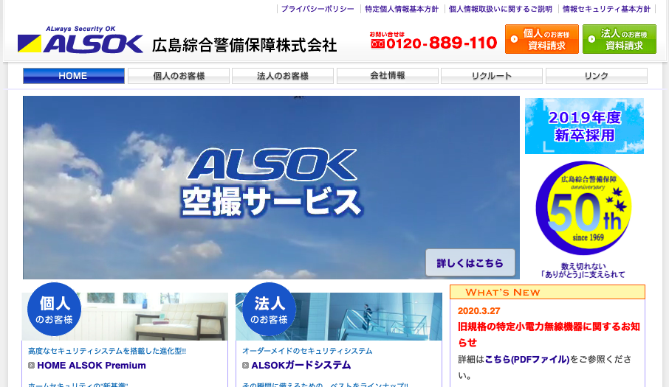Open the リクルート navigation tab
The width and height of the screenshot is (669, 387).
click(x=492, y=76)
